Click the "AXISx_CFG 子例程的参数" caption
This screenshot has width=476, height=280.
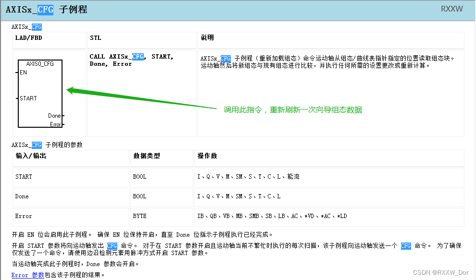47,145
